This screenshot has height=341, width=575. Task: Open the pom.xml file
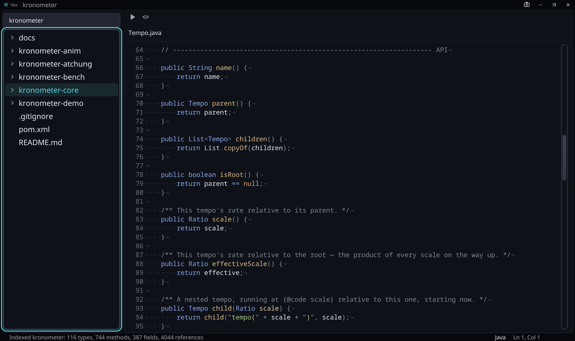[x=62, y=129]
